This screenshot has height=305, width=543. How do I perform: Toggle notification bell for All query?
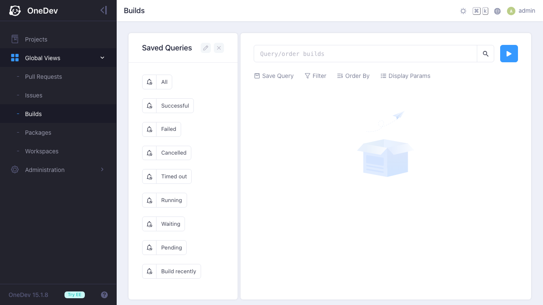(x=149, y=82)
